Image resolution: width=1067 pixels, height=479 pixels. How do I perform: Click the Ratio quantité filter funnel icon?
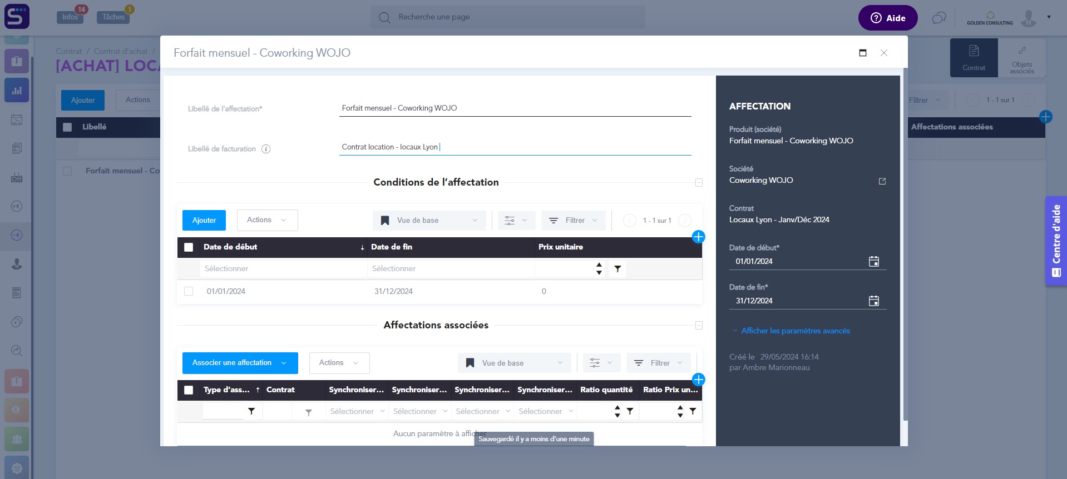(630, 411)
